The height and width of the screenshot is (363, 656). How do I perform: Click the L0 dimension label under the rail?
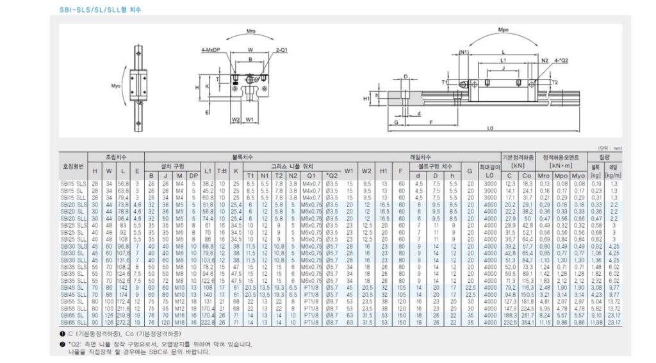pyautogui.click(x=491, y=129)
